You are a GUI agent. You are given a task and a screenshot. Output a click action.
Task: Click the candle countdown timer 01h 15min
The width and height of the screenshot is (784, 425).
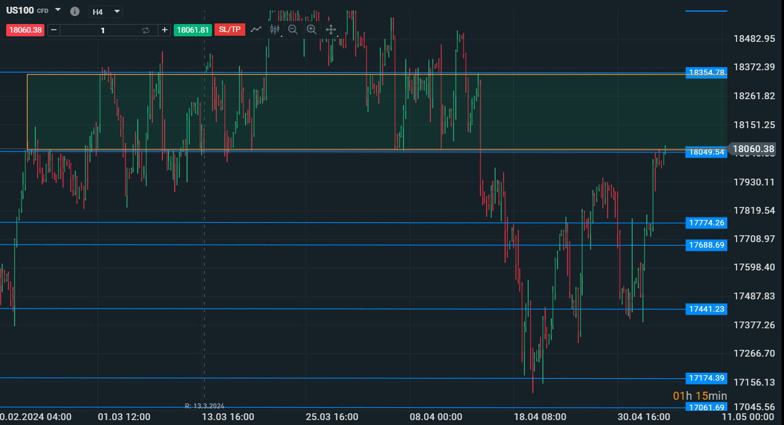(x=700, y=396)
